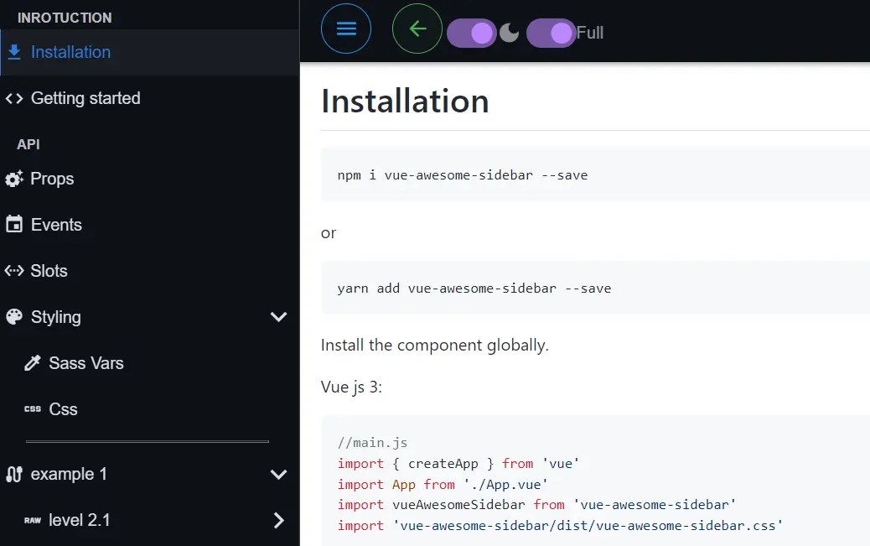
Task: Toggle the dark mode switch
Action: point(472,31)
